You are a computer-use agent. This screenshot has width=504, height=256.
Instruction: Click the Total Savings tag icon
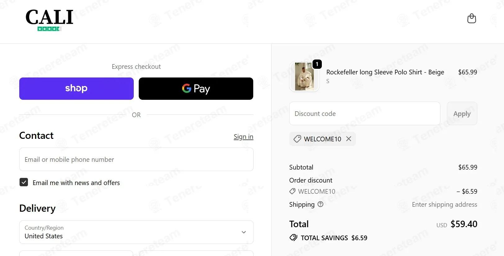point(293,238)
